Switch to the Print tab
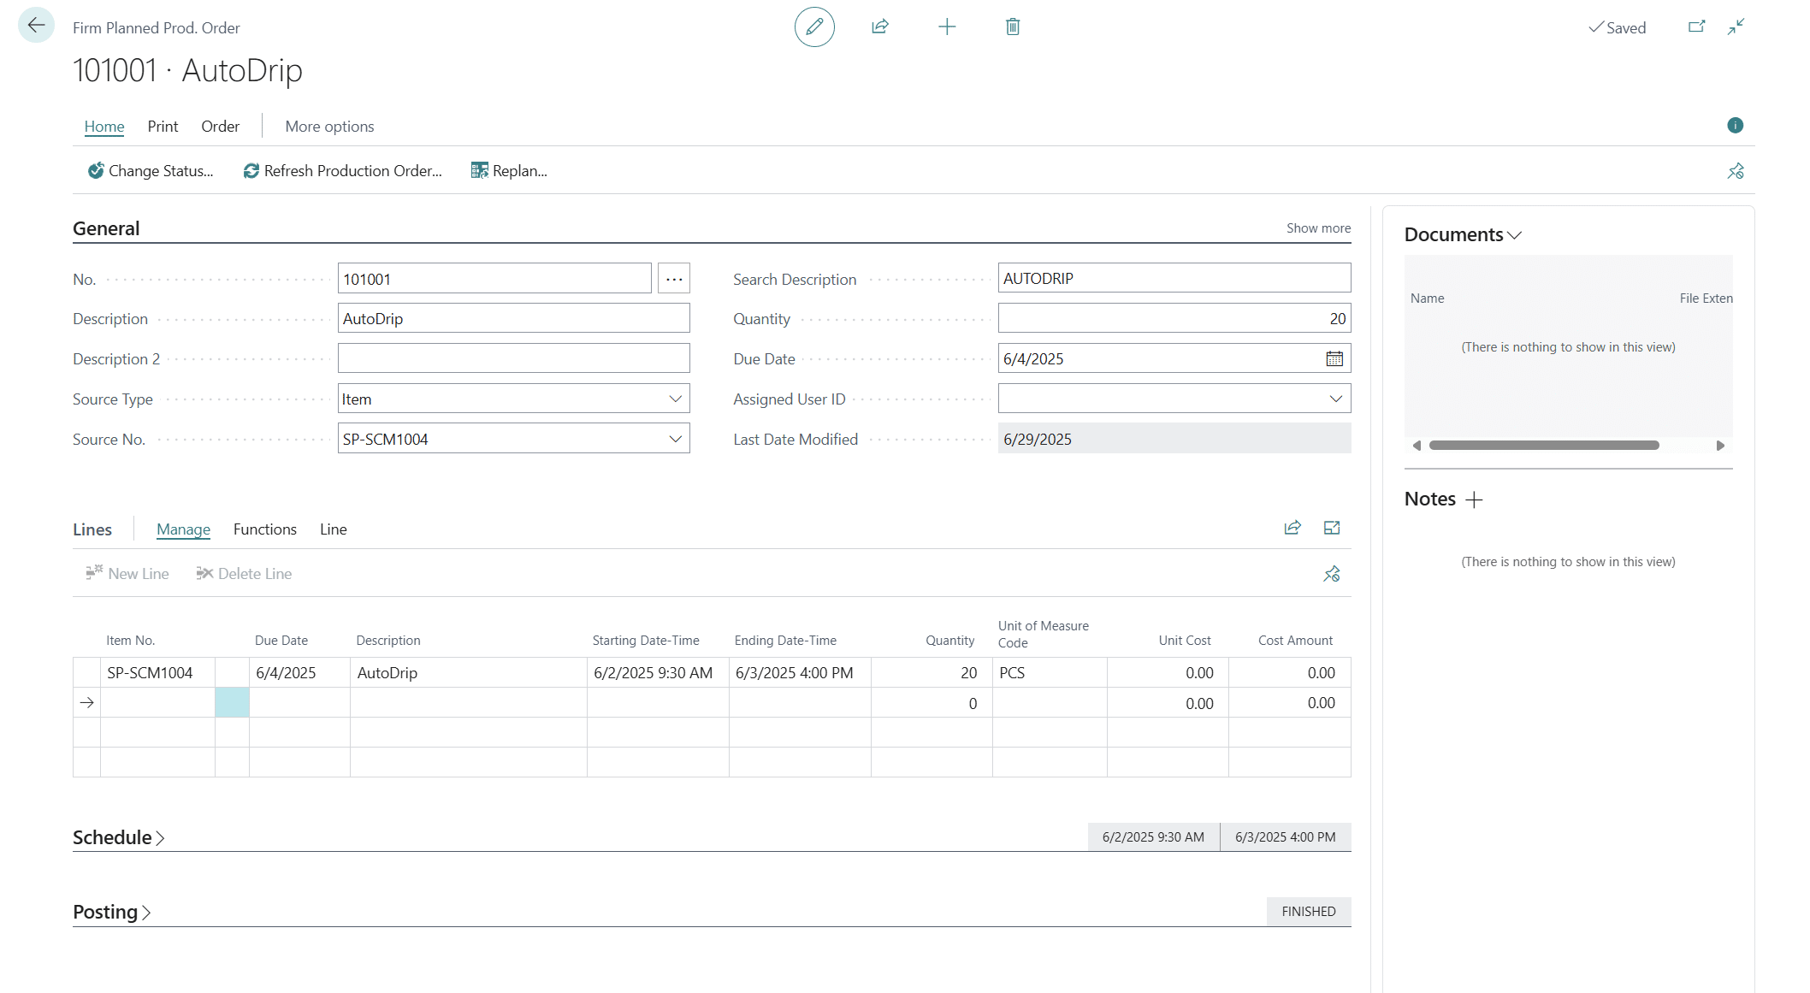This screenshot has width=1810, height=993. tap(163, 127)
